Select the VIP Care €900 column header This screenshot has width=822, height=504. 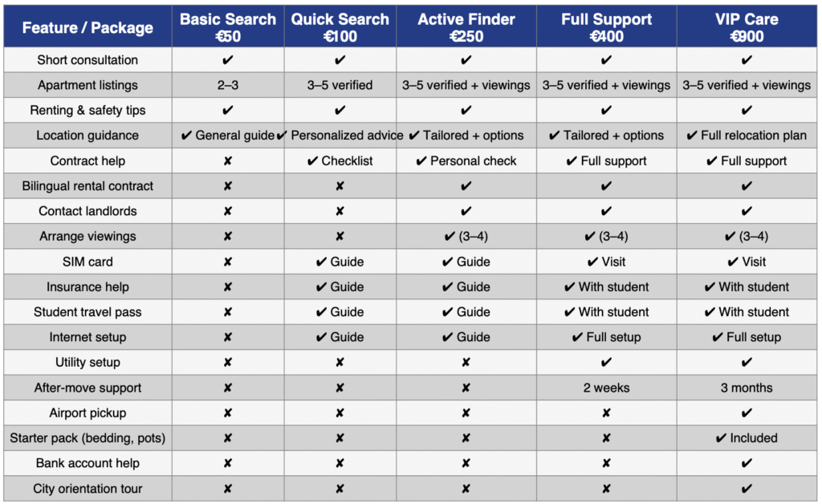747,27
